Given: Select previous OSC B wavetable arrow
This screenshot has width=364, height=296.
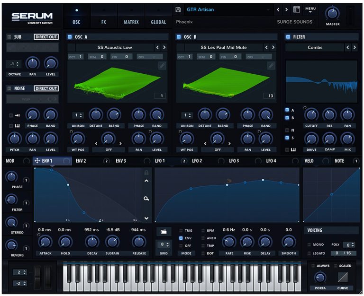Looking at the screenshot, I should coord(266,47).
